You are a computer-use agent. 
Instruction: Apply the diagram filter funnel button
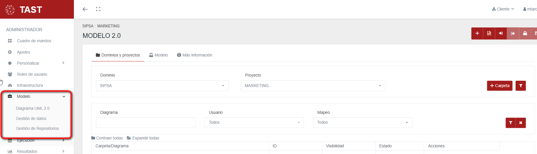[x=511, y=123]
